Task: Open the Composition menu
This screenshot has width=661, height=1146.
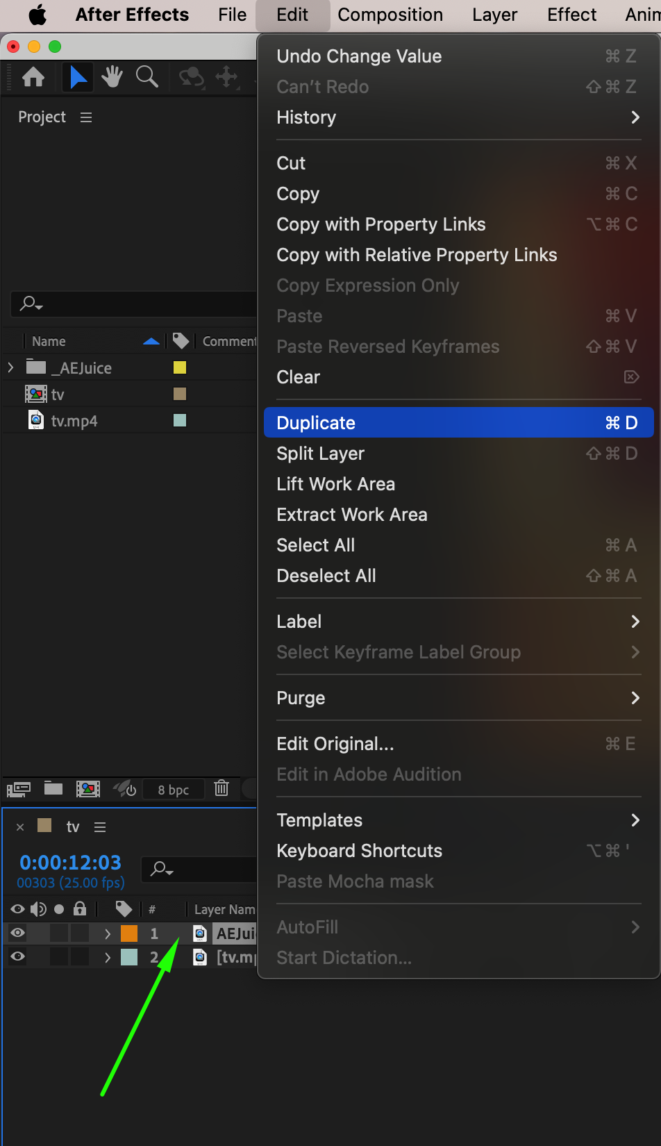Action: [390, 15]
